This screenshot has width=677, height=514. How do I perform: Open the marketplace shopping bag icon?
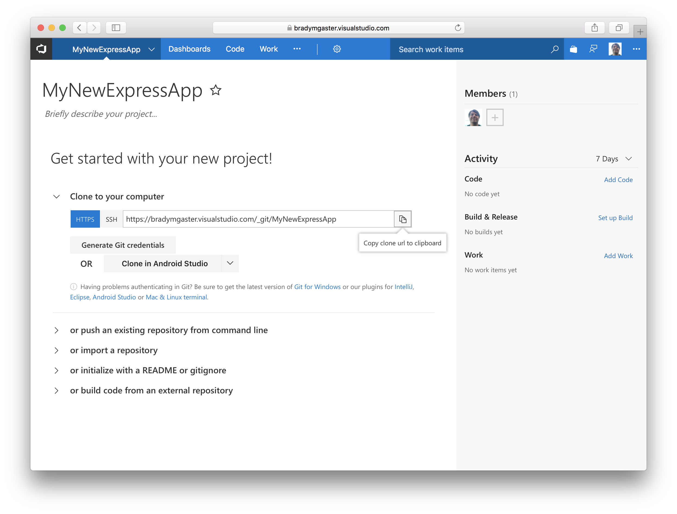[x=573, y=49]
